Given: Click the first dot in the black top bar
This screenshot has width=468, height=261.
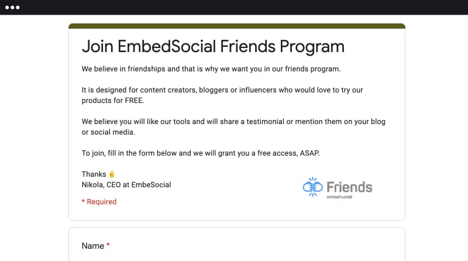Looking at the screenshot, I should [7, 8].
